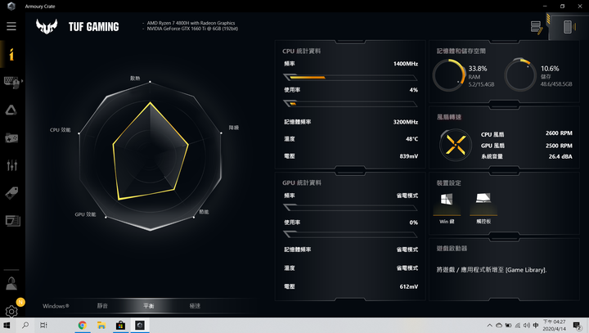Expand the Device submenu arrow in the sidebar

pyautogui.click(x=22, y=81)
